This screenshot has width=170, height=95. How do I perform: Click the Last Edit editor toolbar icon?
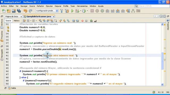[24, 21]
